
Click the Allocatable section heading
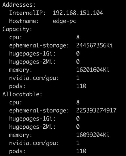click(22, 94)
